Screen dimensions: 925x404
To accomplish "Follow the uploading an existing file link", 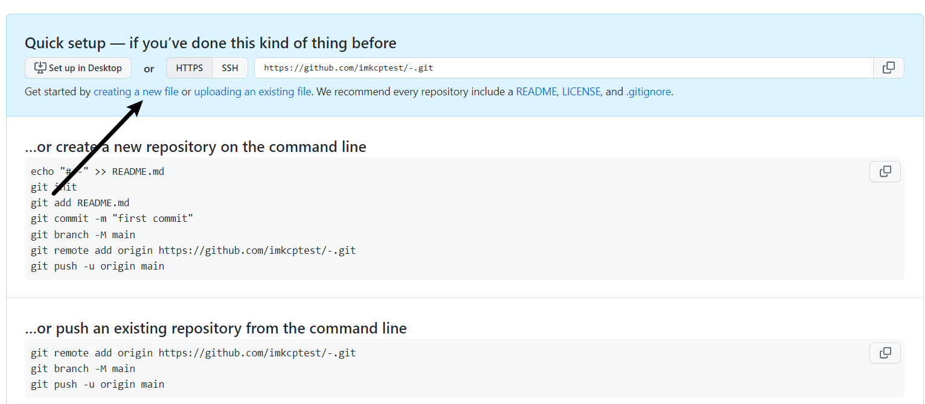I will (252, 92).
